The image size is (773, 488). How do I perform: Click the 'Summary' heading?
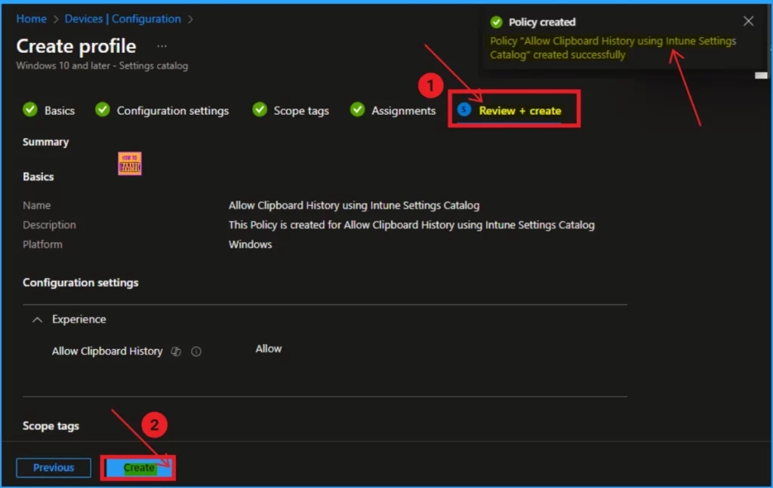45,142
